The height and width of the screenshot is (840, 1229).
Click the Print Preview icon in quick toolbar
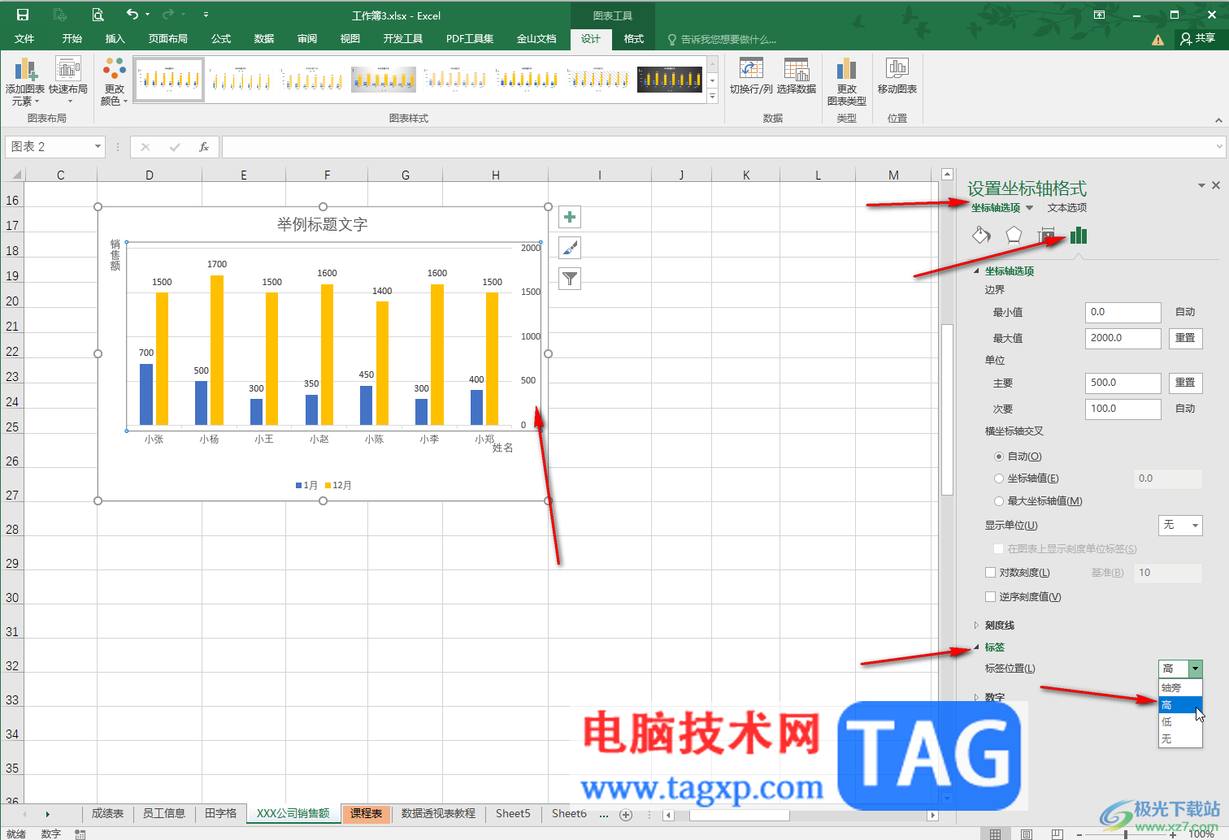click(x=98, y=15)
